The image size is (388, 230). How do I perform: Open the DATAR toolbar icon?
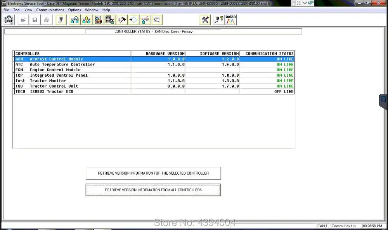[x=230, y=20]
